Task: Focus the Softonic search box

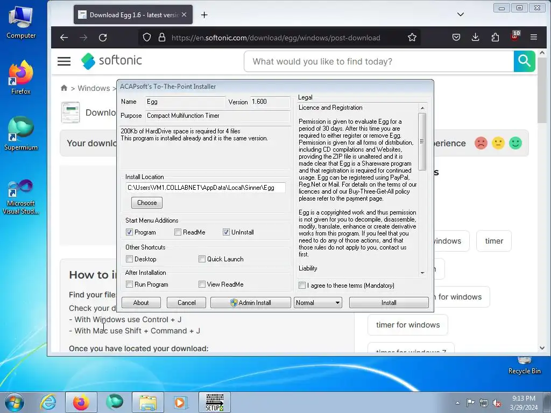Action: 379,61
